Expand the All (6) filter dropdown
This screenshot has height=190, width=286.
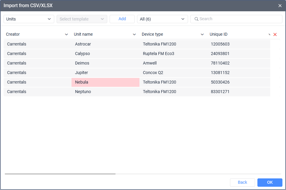(162, 19)
